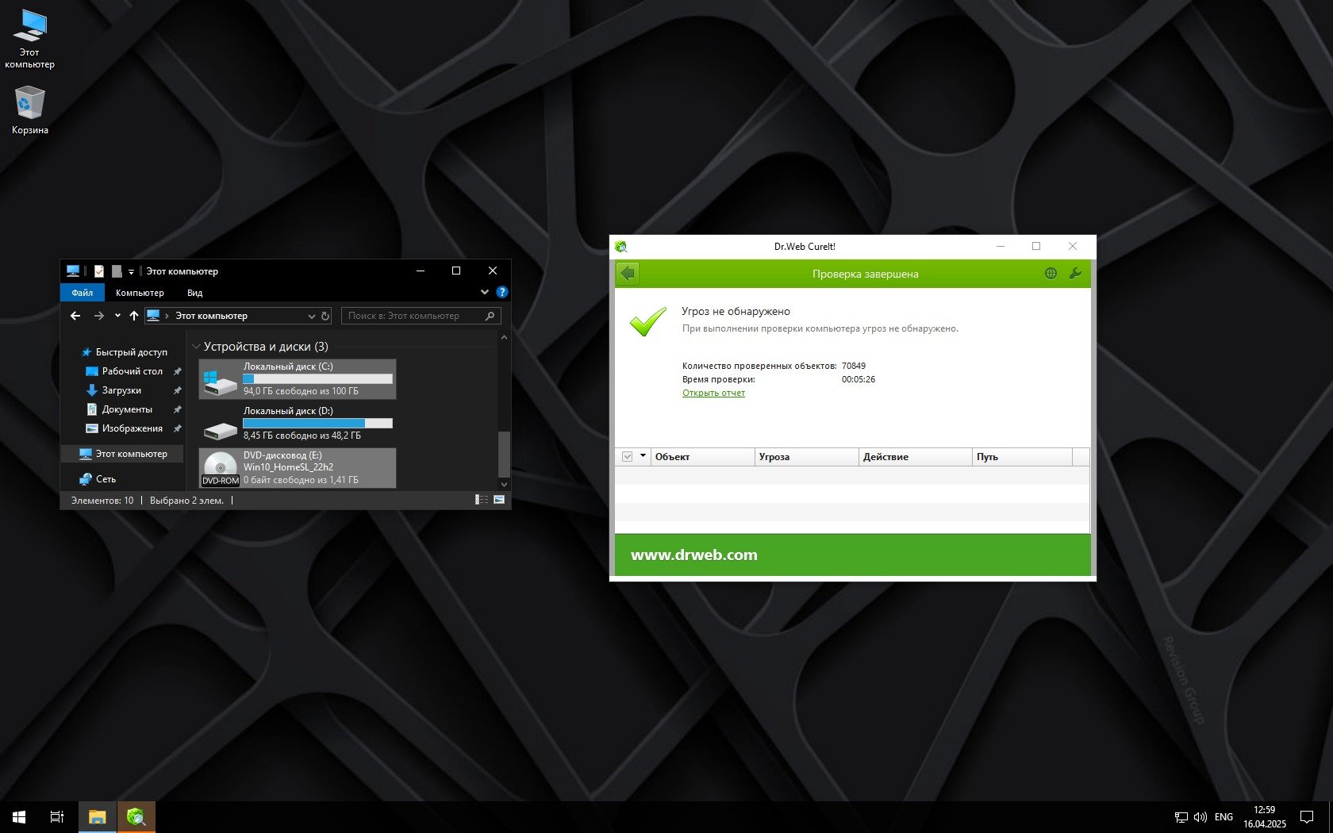Select Локальный диск (C:) drive
The image size is (1333, 833).
(x=298, y=379)
